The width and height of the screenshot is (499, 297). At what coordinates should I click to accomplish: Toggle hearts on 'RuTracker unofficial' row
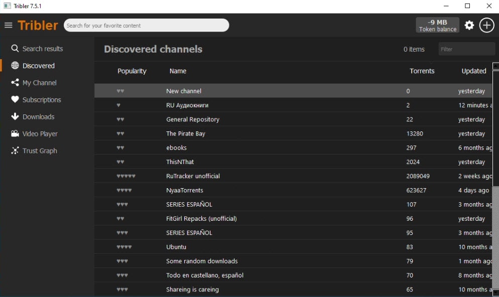[126, 176]
